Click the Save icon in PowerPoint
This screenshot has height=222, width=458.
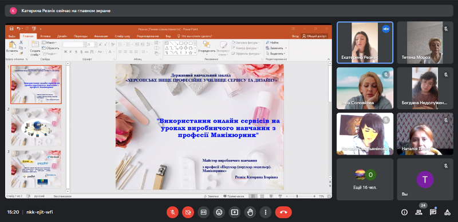11,29
